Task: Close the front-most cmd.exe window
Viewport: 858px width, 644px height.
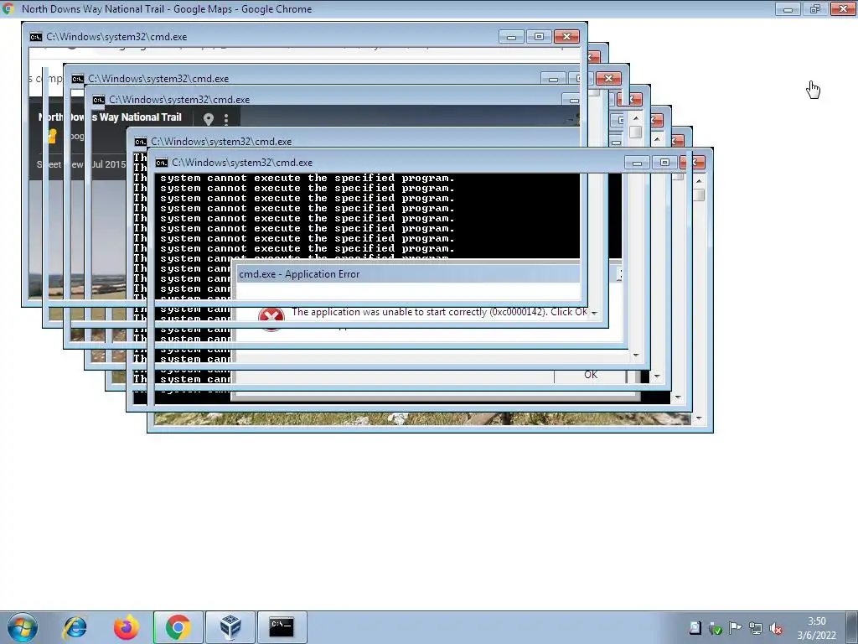Action: point(693,163)
